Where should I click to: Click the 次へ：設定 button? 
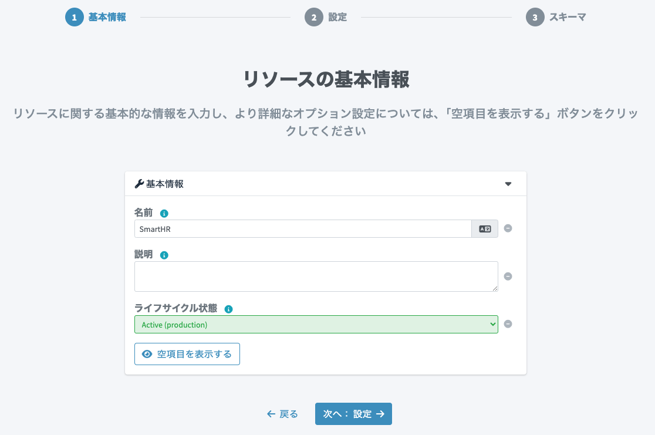(x=353, y=414)
